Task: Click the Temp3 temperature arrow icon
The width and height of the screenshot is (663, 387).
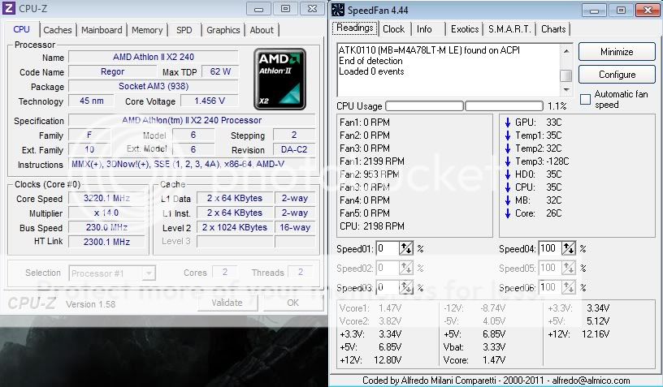Action: pos(507,161)
